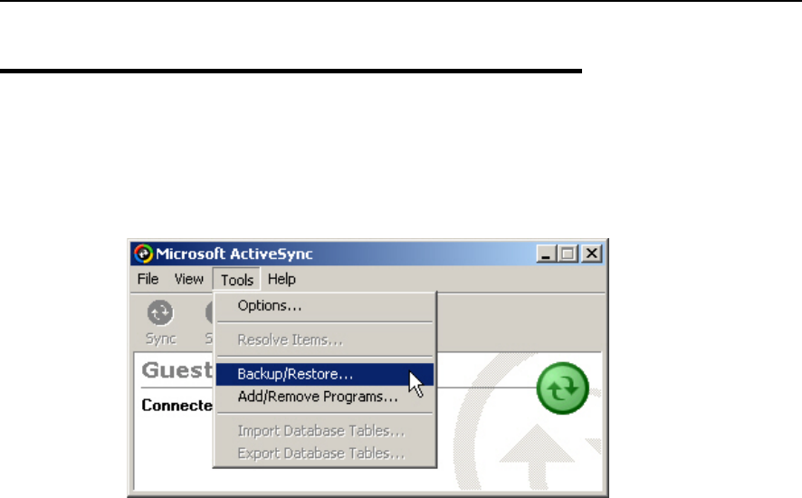Collapse the open Tools menu
The width and height of the screenshot is (802, 498).
tap(237, 280)
